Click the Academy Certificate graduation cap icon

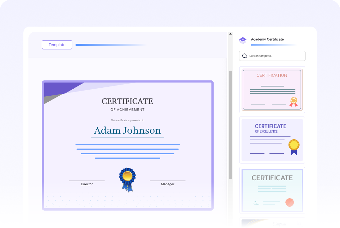(x=243, y=40)
